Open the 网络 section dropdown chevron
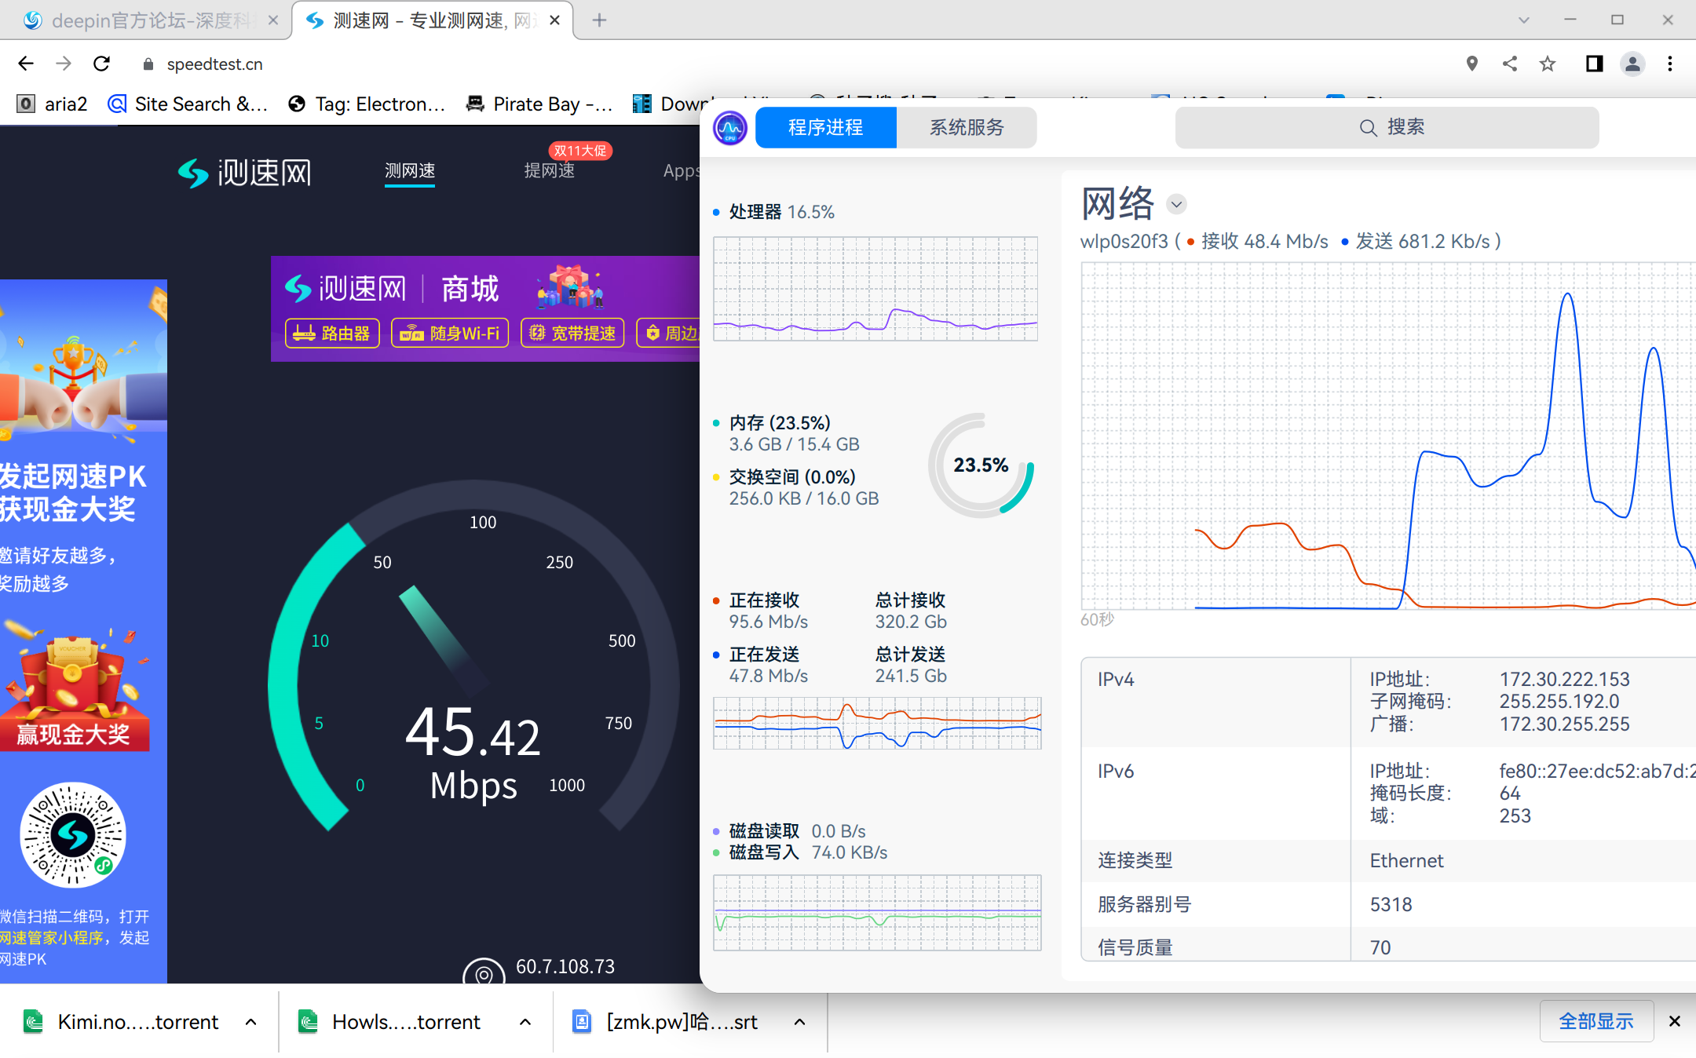The height and width of the screenshot is (1058, 1696). [1175, 205]
